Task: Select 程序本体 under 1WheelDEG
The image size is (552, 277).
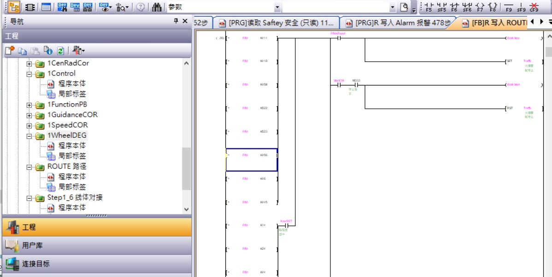Action: pyautogui.click(x=72, y=146)
